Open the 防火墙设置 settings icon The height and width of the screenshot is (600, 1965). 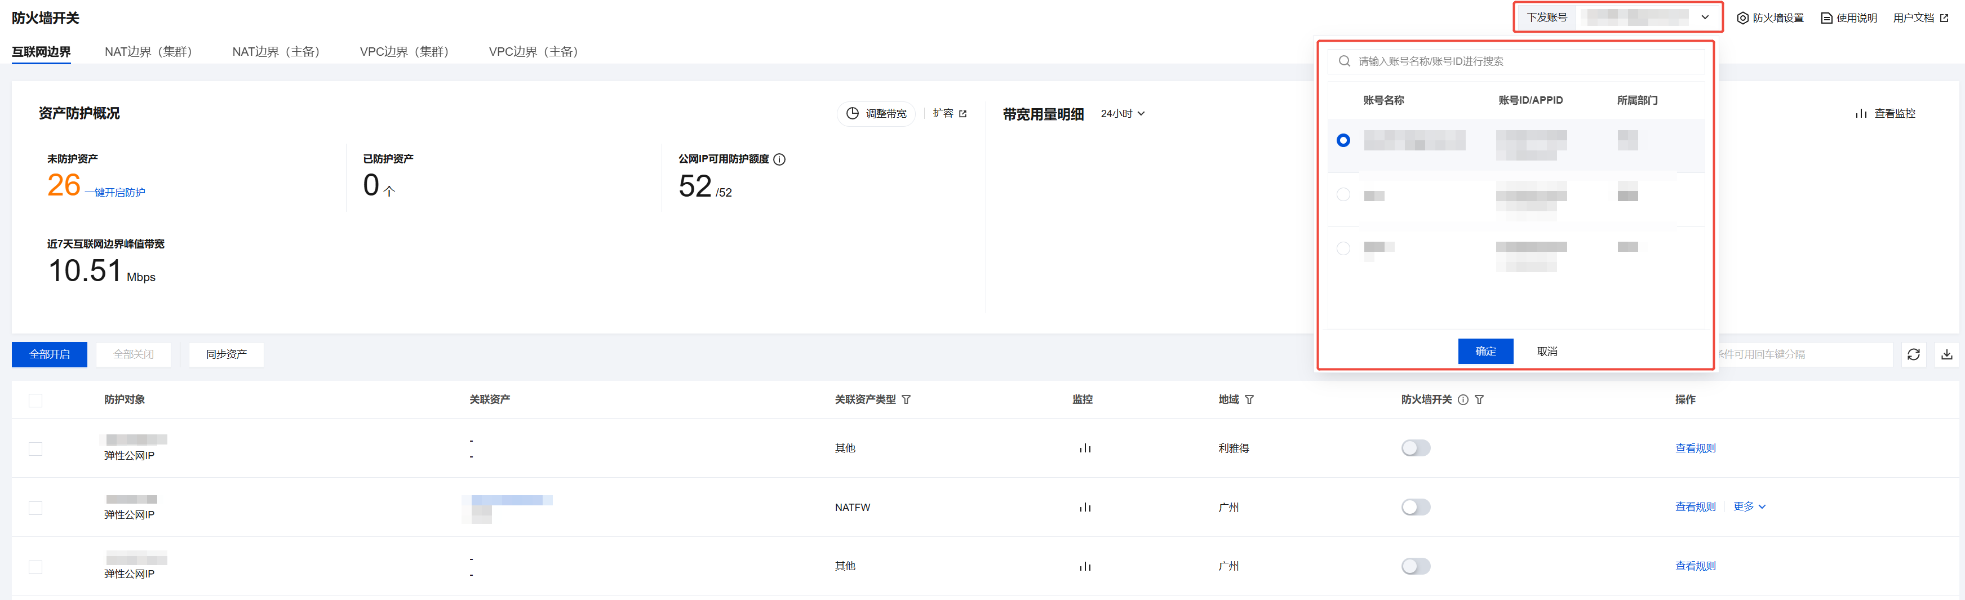pyautogui.click(x=1742, y=17)
